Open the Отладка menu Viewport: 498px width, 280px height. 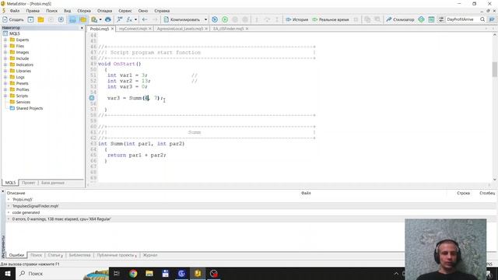click(104, 11)
